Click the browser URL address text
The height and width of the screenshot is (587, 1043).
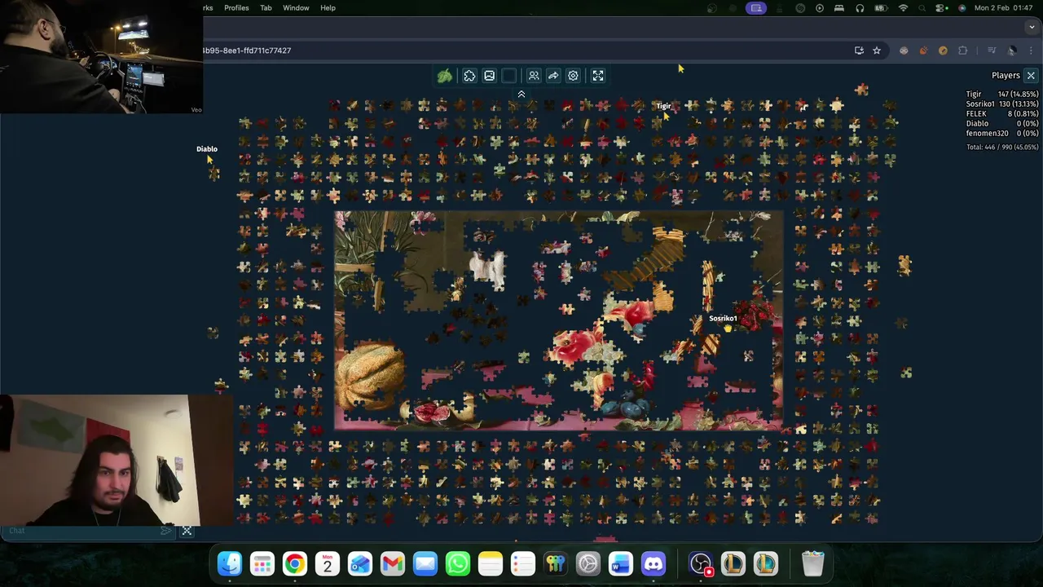tap(247, 51)
